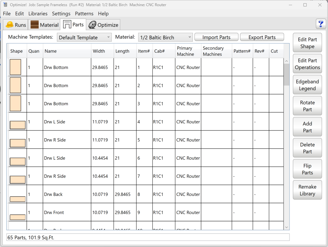Click the Drw Back shape thumbnail for item 8
Viewport: 328px width, 247px height.
(17, 199)
